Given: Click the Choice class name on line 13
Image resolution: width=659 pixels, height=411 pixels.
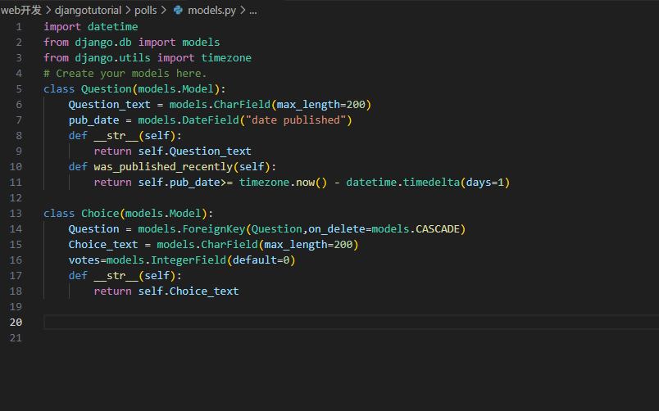Looking at the screenshot, I should pos(100,214).
